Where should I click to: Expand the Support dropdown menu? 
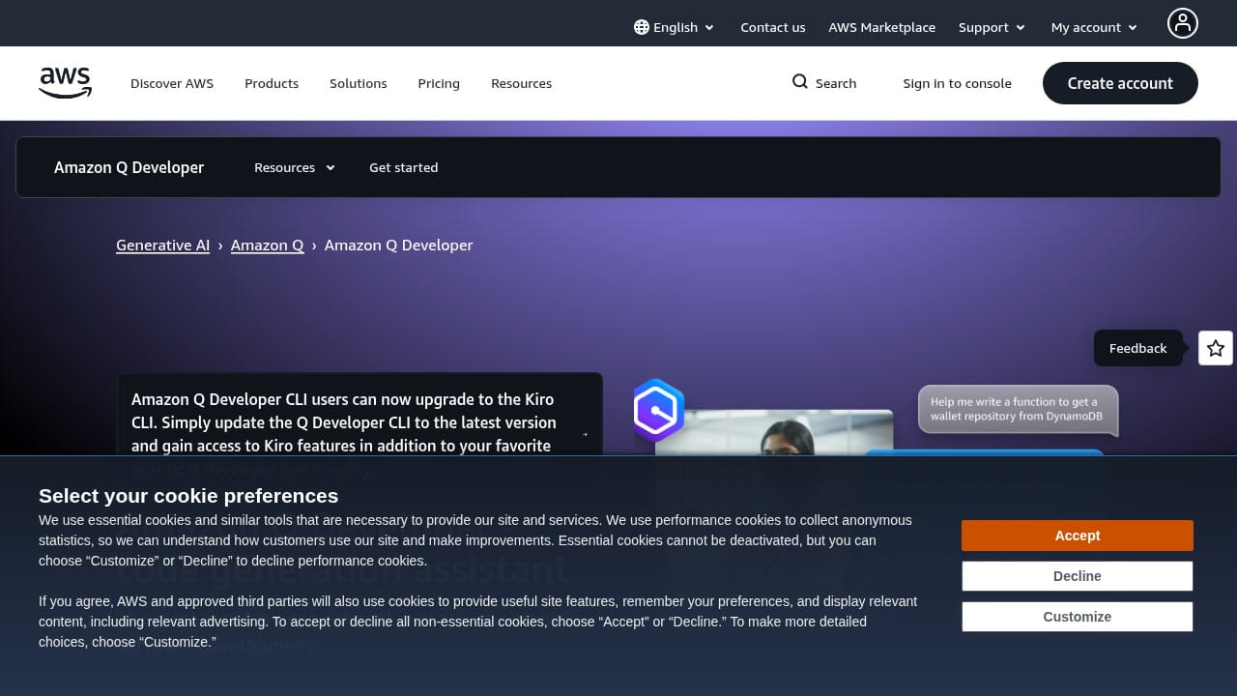991,27
